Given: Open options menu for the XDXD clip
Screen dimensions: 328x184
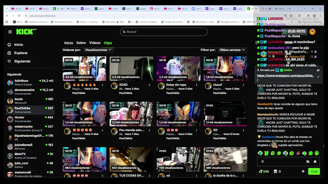Looking at the screenshot, I should (x=149, y=85).
